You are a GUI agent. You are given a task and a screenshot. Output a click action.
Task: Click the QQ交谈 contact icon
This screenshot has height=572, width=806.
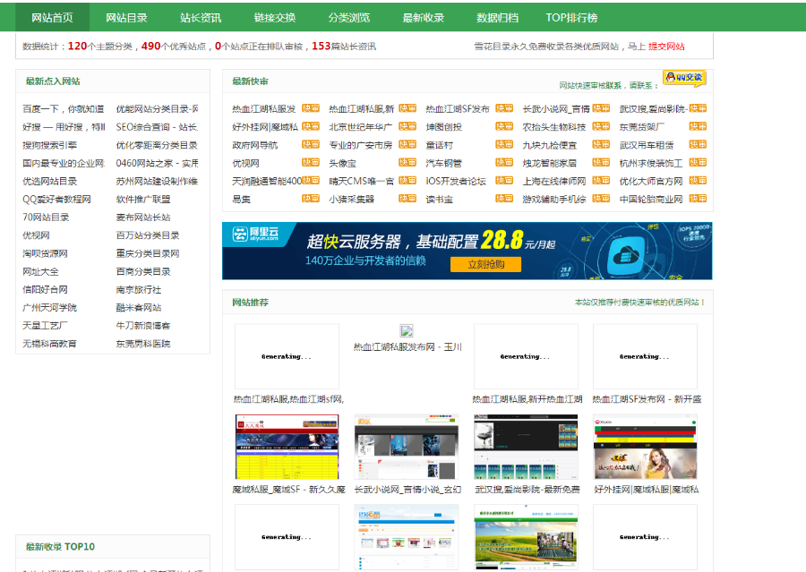point(682,77)
